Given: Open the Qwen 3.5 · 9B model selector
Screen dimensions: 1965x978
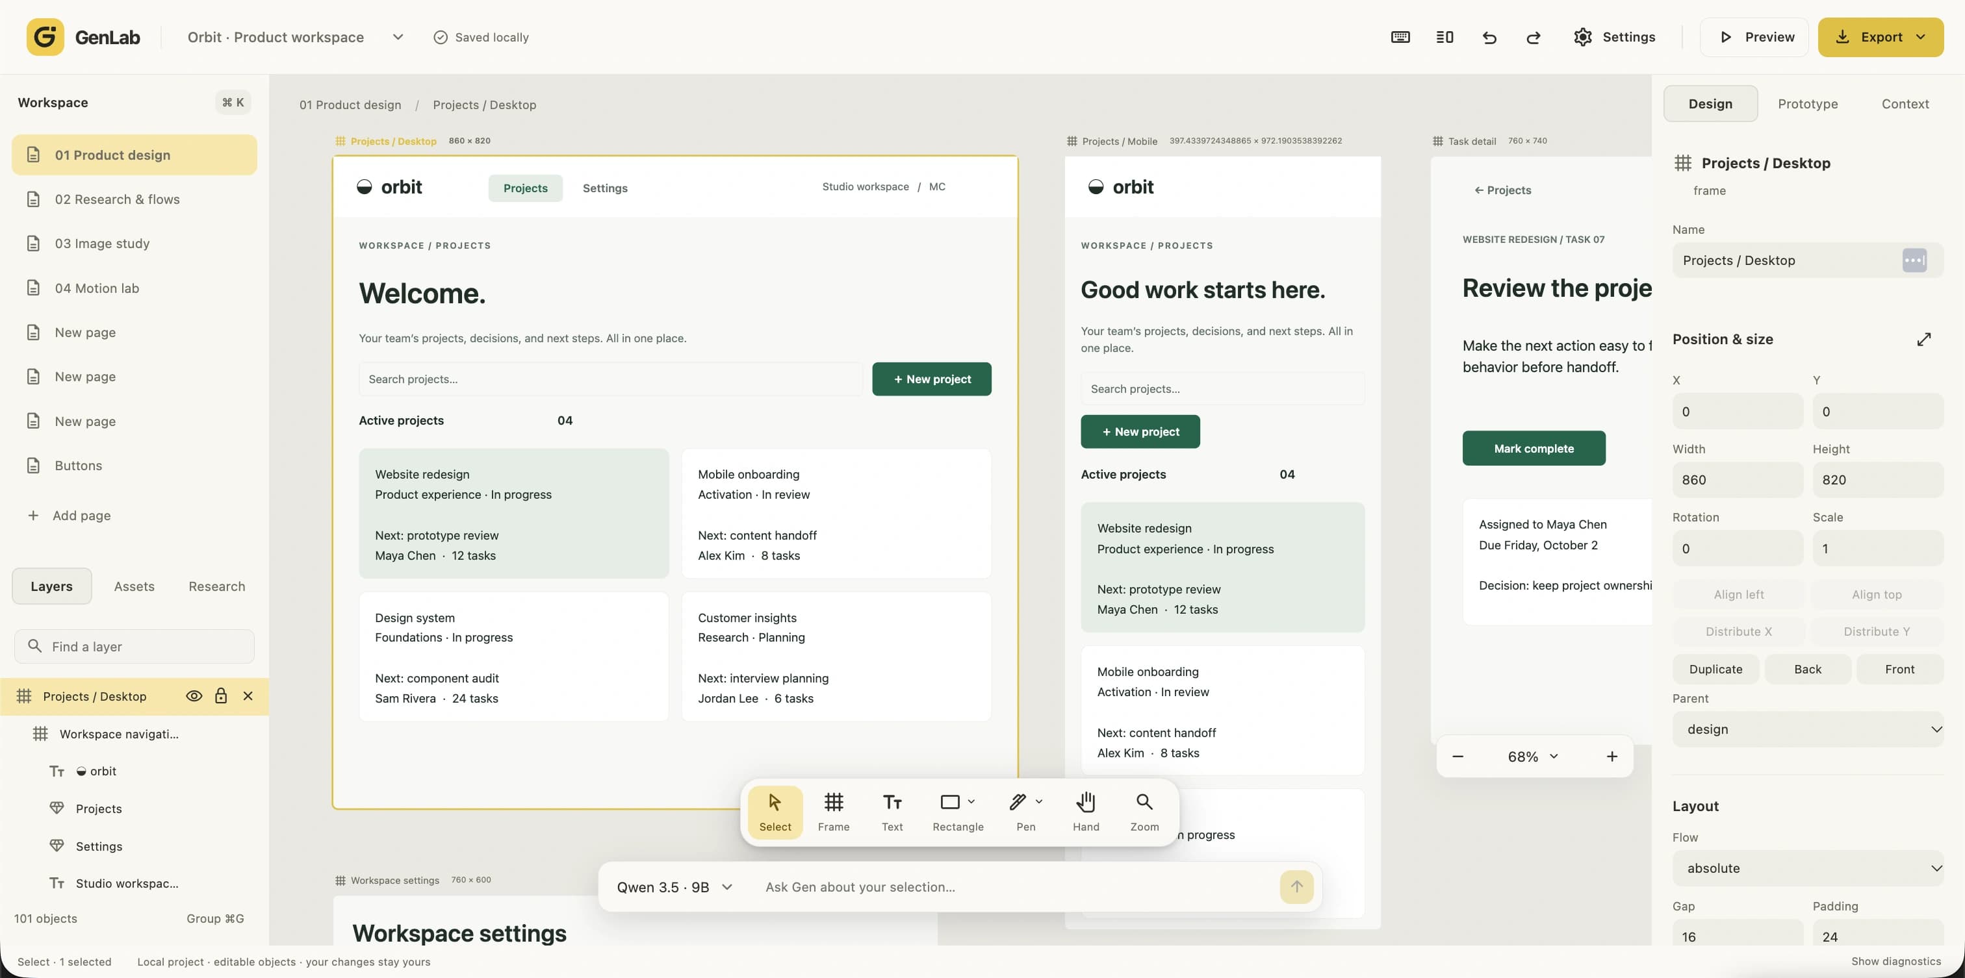Looking at the screenshot, I should (x=674, y=887).
